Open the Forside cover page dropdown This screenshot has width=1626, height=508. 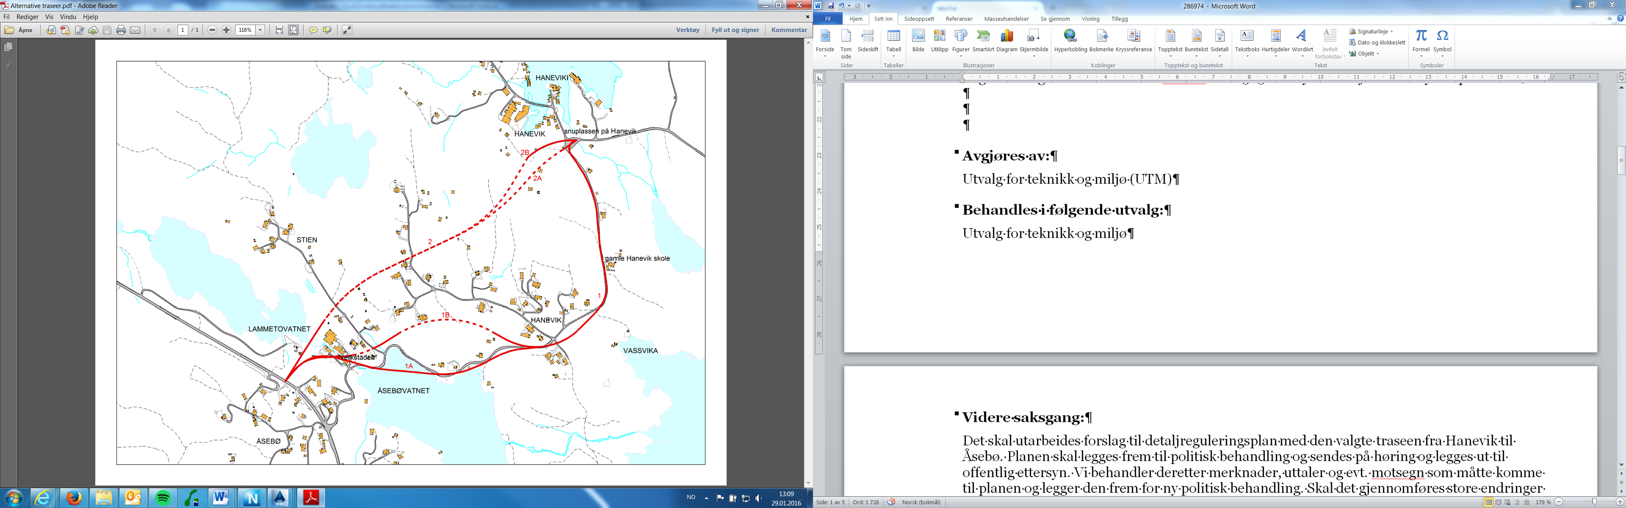825,43
